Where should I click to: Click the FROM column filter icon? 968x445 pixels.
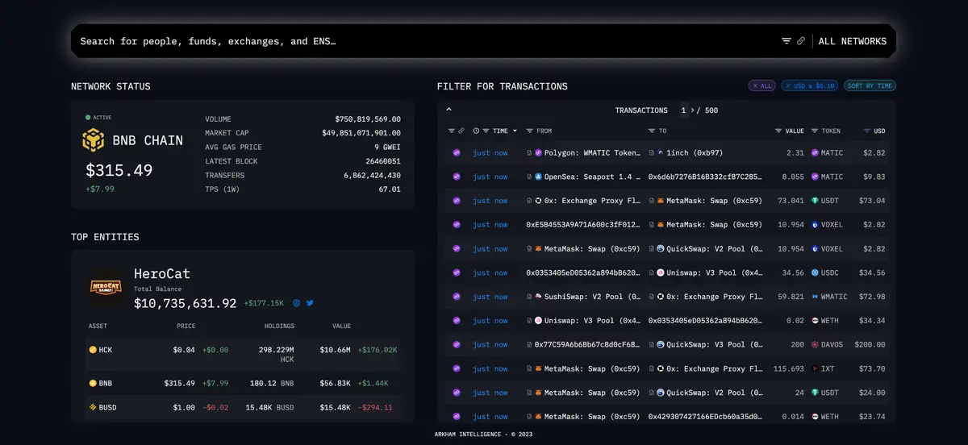tap(529, 131)
